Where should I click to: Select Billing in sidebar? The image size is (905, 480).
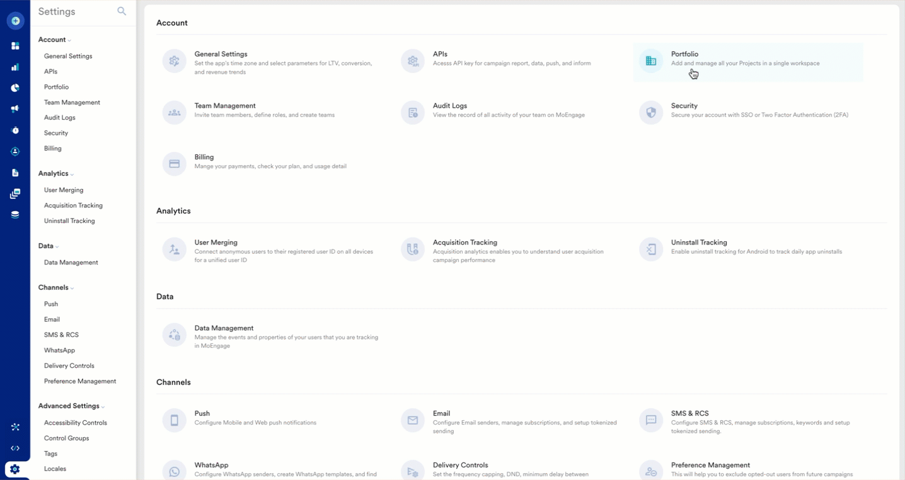tap(53, 149)
